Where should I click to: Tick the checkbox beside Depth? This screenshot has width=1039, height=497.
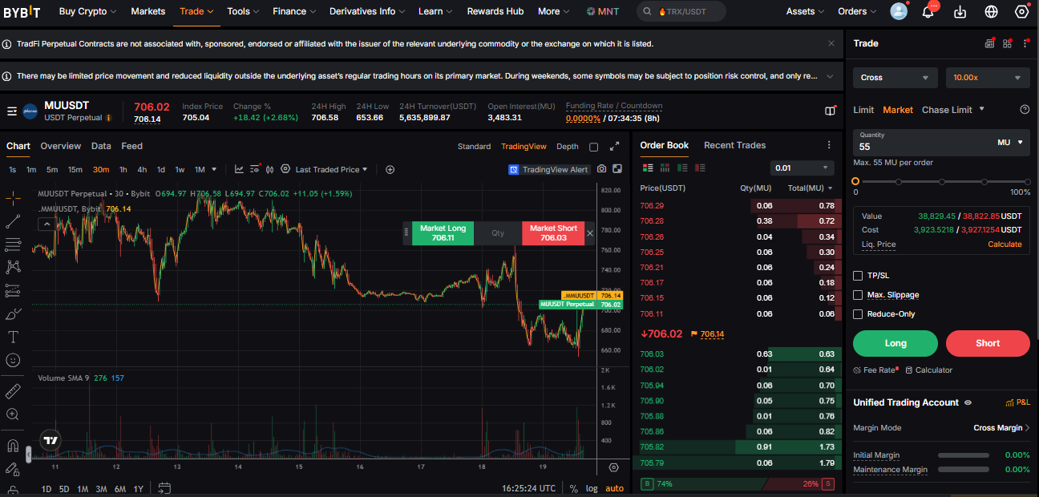coord(593,147)
